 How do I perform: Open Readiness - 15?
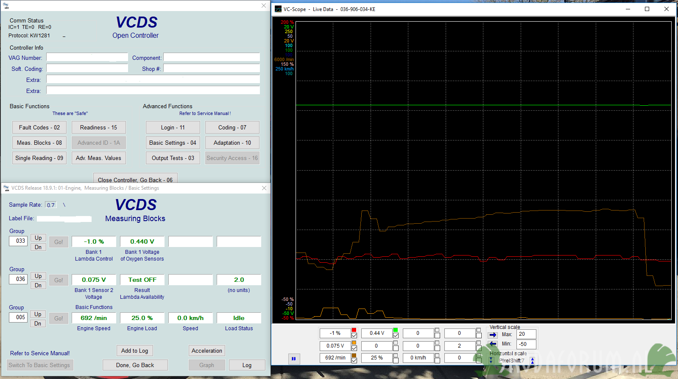pos(99,127)
